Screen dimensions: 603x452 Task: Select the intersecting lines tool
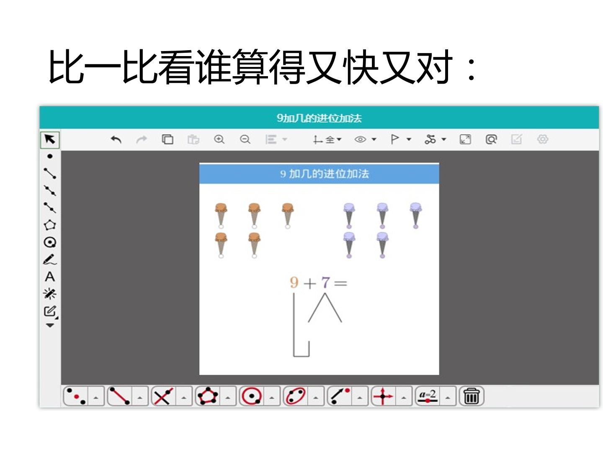tap(163, 396)
